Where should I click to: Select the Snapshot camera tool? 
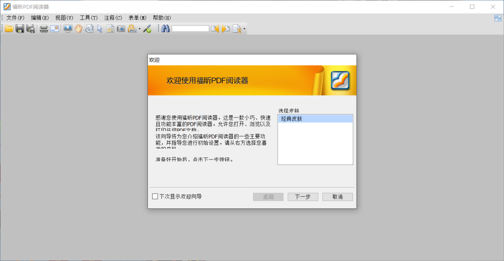[121, 28]
